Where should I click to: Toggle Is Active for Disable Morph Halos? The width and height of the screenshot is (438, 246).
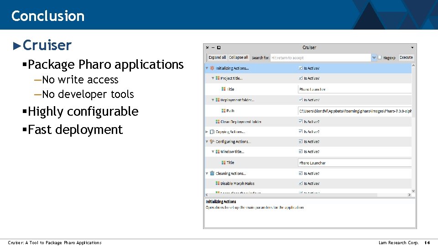pyautogui.click(x=301, y=184)
